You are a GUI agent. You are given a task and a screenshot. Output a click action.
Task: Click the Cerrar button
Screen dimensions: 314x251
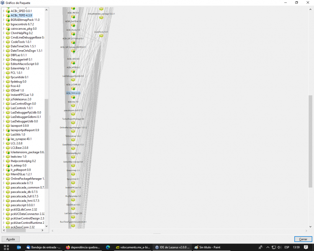click(x=303, y=239)
